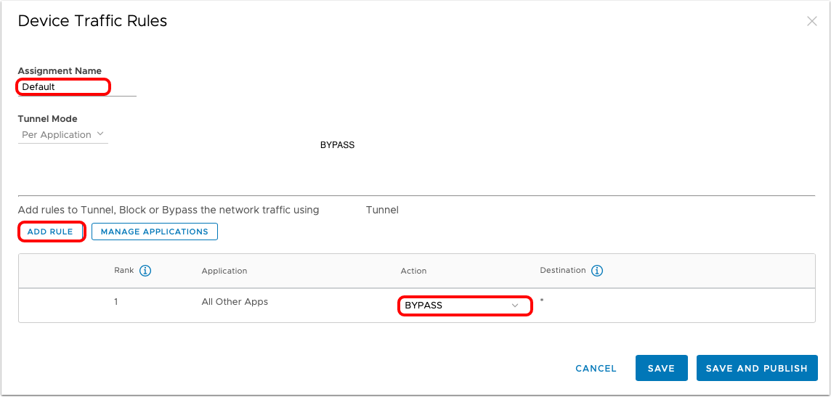Click the Tunnel Mode label

pos(48,118)
